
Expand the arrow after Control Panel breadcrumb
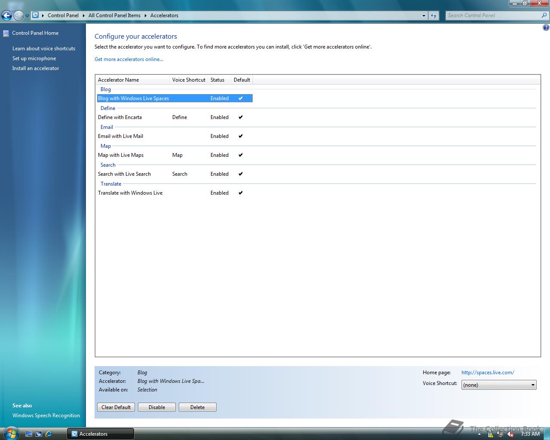[x=83, y=15]
